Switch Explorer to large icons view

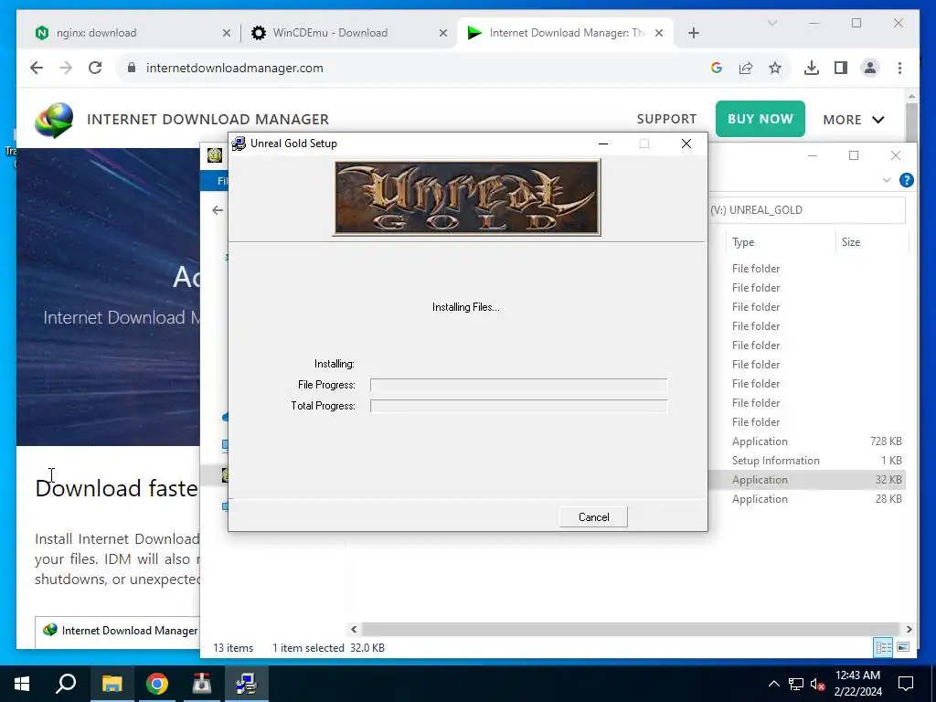(903, 647)
